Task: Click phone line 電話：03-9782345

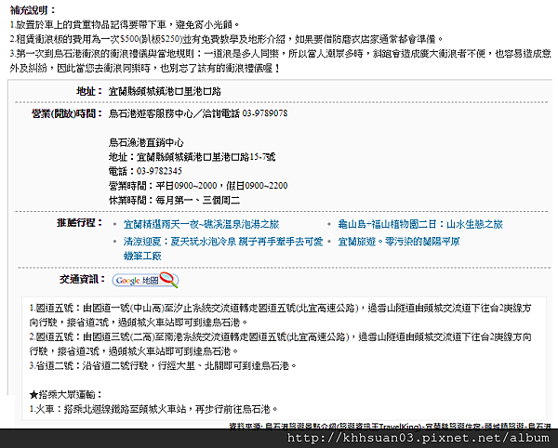Action: (145, 171)
